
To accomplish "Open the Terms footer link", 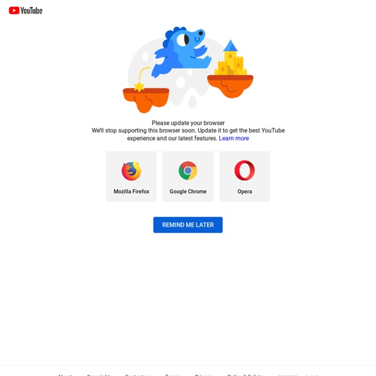I will point(172,375).
